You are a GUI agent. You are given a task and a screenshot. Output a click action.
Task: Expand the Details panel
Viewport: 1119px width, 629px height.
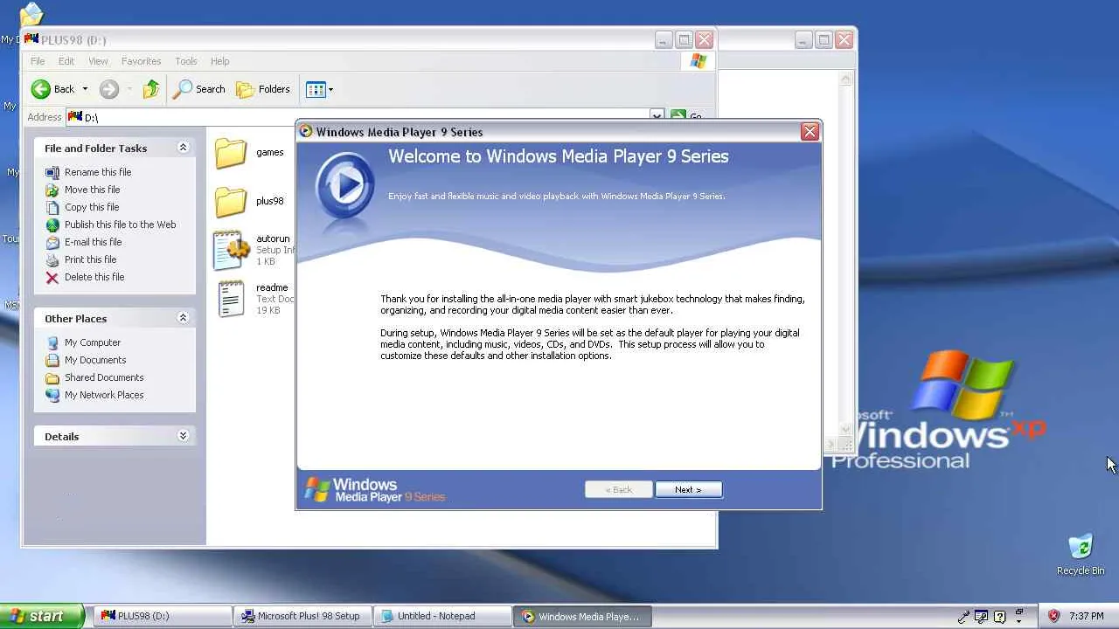183,436
